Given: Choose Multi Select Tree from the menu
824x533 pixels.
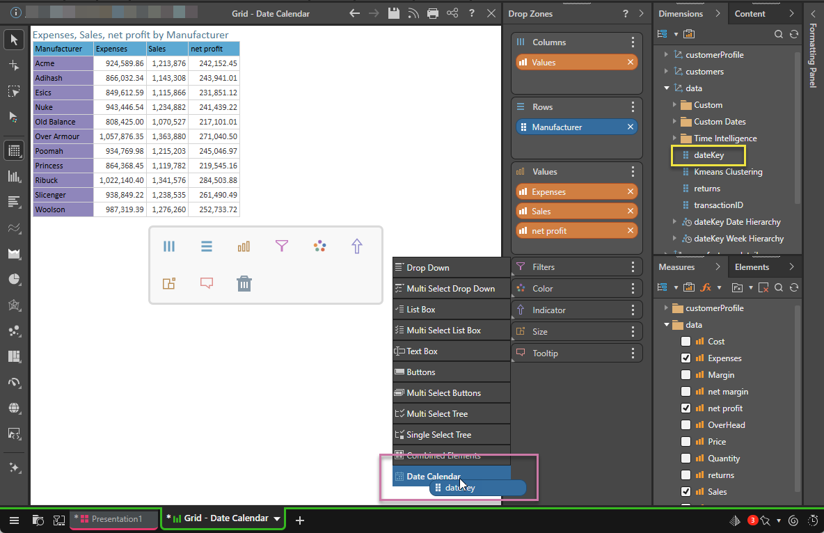Looking at the screenshot, I should coord(437,414).
